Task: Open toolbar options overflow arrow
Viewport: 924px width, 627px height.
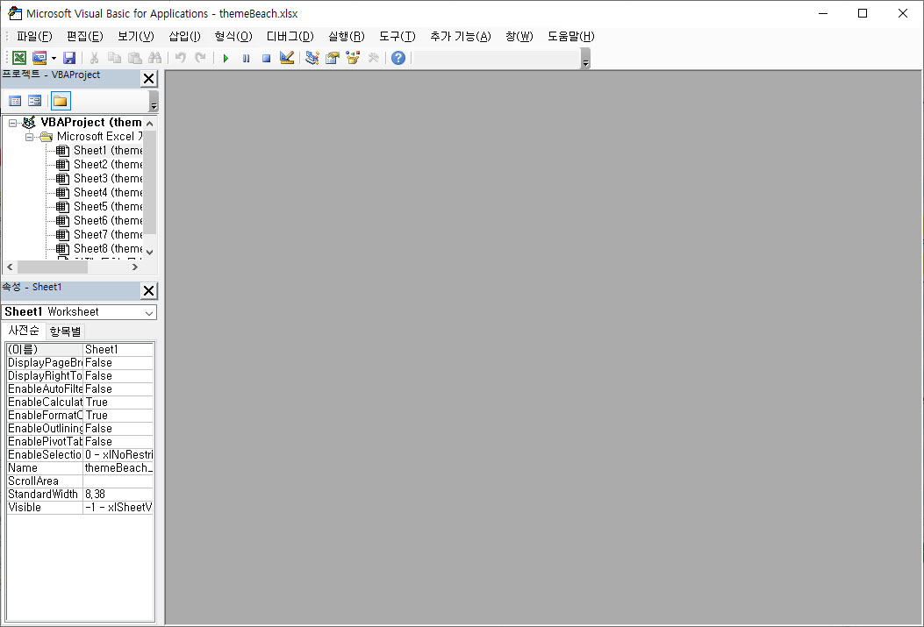Action: [585, 60]
